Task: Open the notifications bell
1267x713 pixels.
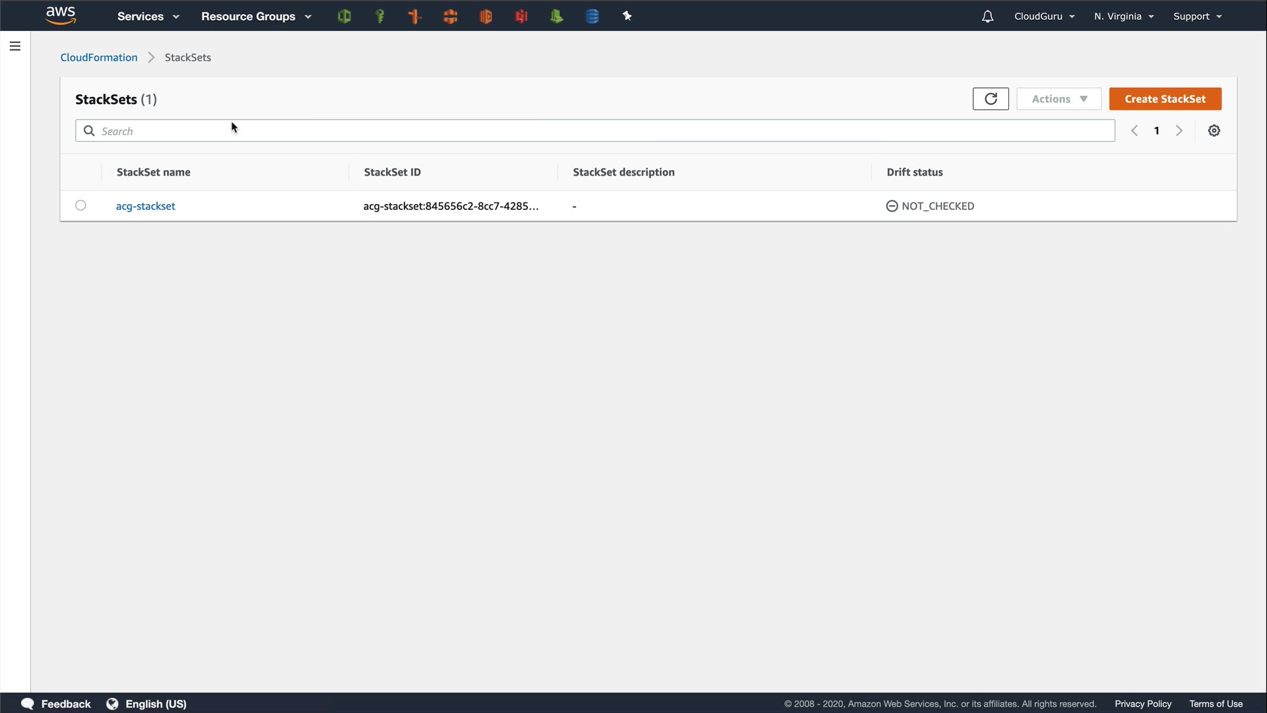Action: click(987, 17)
